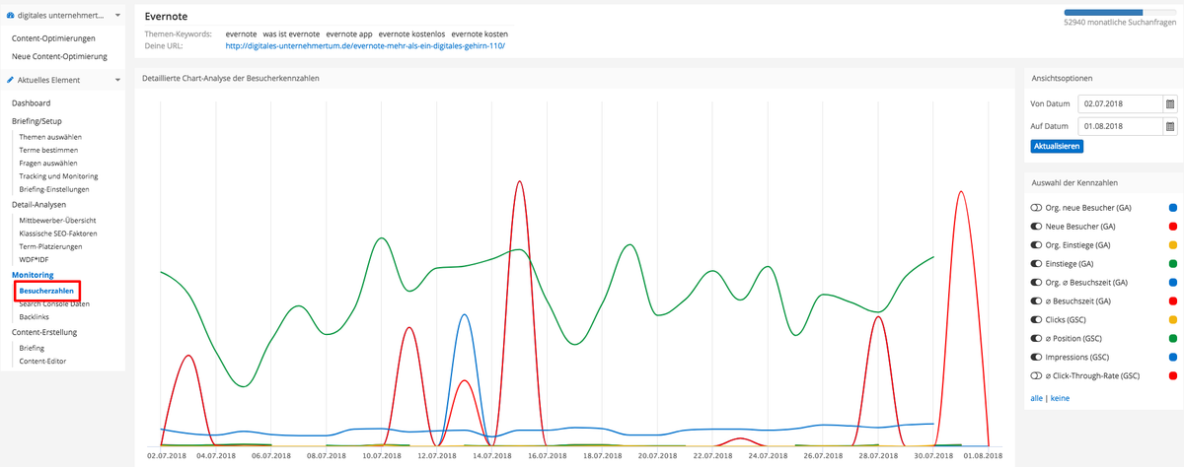Image resolution: width=1184 pixels, height=467 pixels.
Task: Deselect all metrics via the keine link
Action: pyautogui.click(x=1060, y=398)
